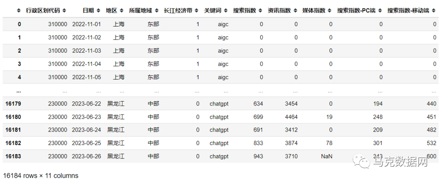Click 移动端 value 532

tap(432, 143)
